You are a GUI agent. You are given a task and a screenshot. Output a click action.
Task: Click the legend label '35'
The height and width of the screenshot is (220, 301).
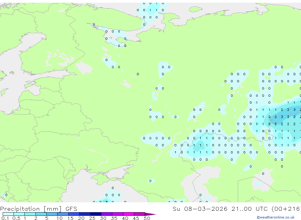tap(114, 218)
